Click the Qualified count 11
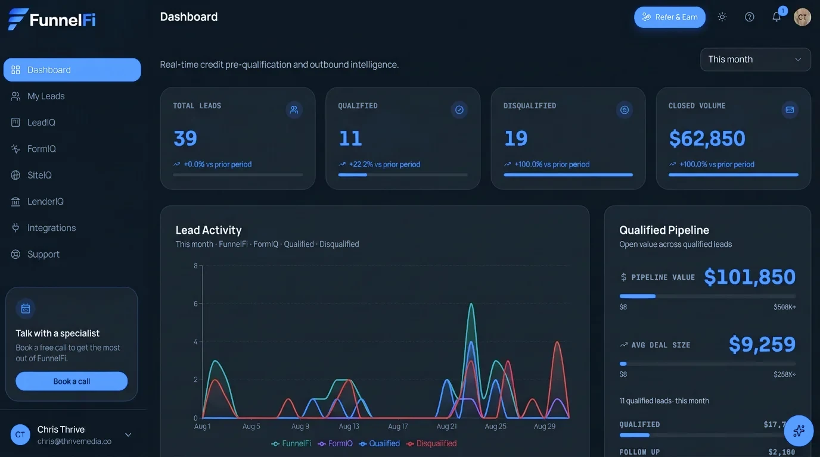The image size is (820, 457). [x=350, y=139]
